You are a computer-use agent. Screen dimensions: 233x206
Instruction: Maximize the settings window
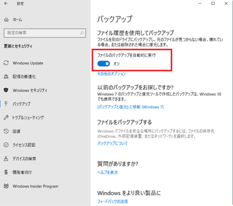pos(213,4)
